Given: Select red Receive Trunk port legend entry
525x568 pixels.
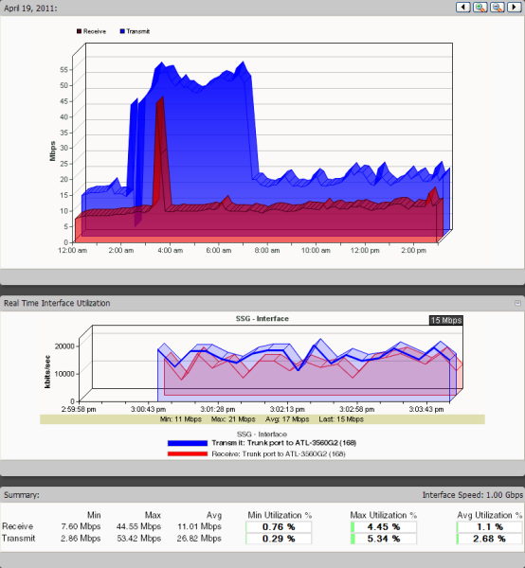Looking at the screenshot, I should pyautogui.click(x=188, y=453).
